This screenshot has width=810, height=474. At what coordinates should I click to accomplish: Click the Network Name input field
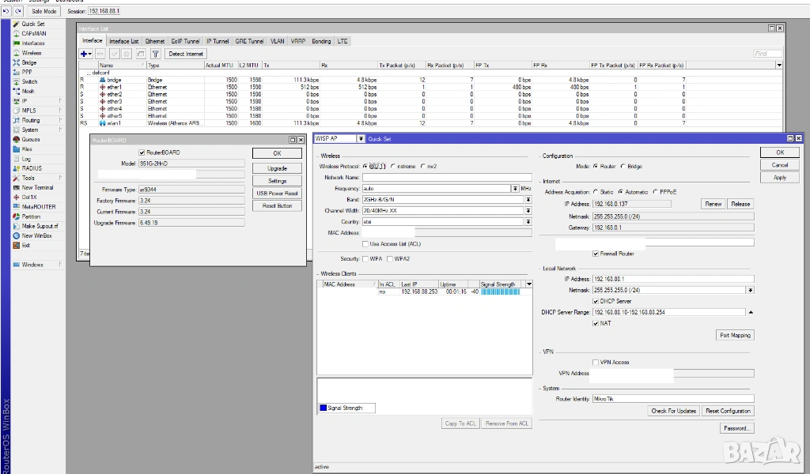[447, 178]
